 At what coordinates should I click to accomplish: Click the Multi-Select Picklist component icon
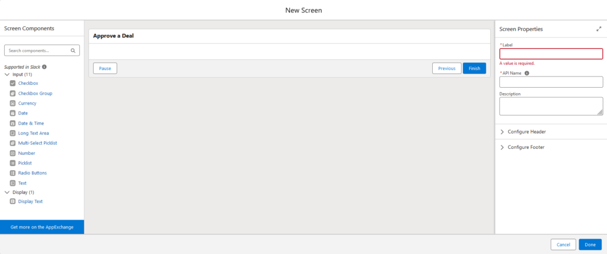pos(12,143)
